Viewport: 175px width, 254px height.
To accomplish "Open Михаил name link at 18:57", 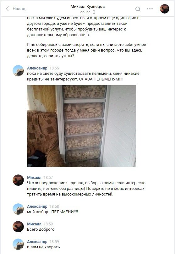I will (x=34, y=177).
